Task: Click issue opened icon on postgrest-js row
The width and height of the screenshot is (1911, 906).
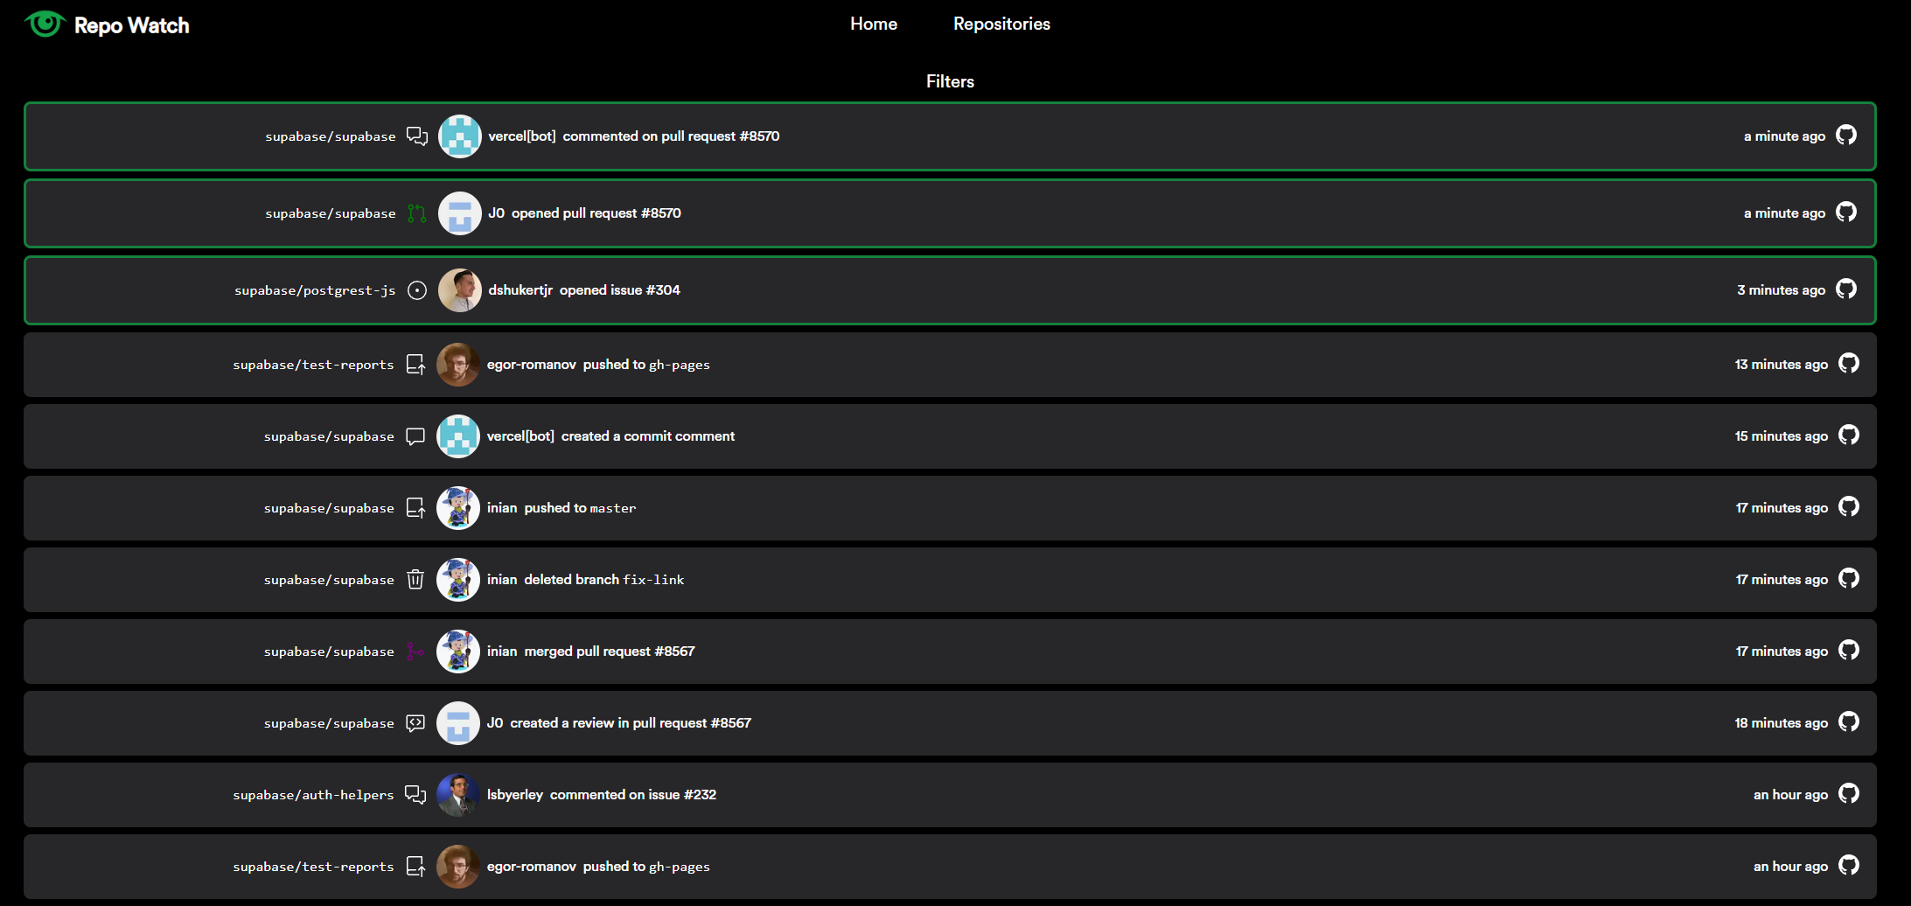Action: (x=417, y=290)
